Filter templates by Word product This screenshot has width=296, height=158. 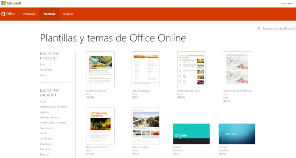[43, 75]
